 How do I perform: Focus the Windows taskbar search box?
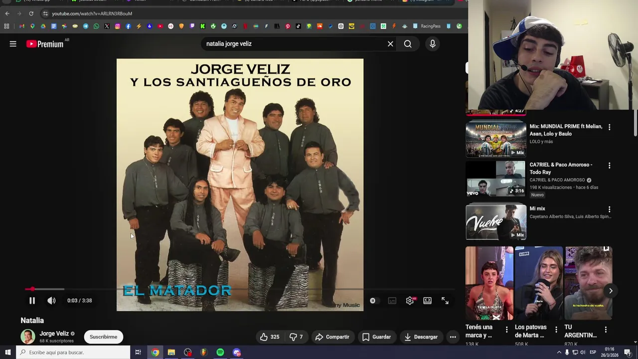(73, 353)
